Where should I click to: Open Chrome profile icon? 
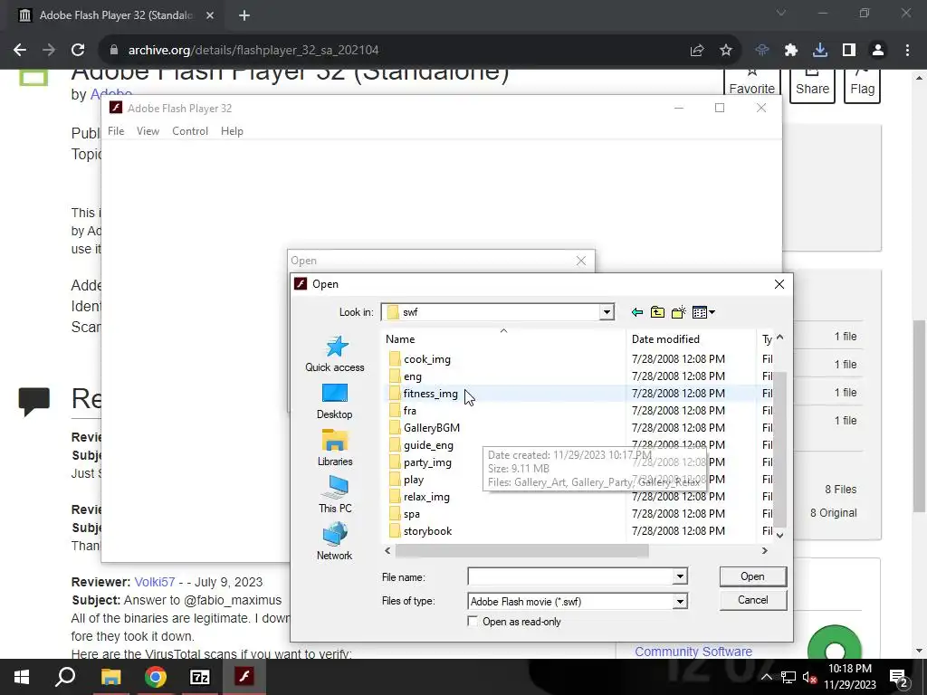[878, 51]
